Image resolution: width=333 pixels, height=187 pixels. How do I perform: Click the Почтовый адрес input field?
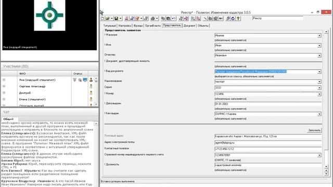[x=268, y=137]
